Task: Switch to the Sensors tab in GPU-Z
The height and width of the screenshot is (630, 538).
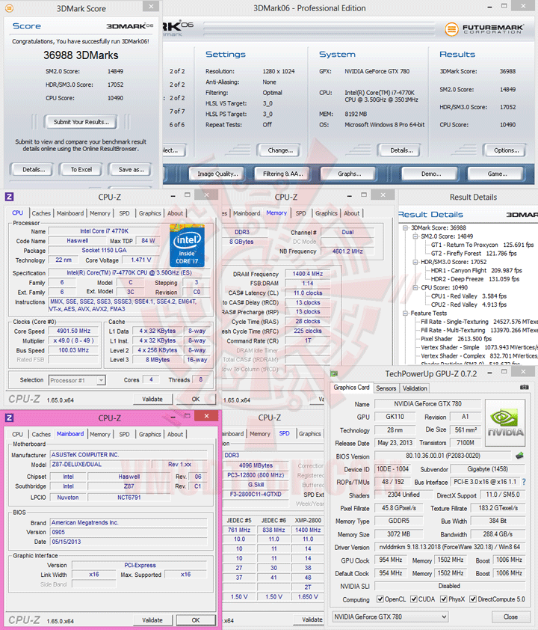Action: tap(386, 388)
